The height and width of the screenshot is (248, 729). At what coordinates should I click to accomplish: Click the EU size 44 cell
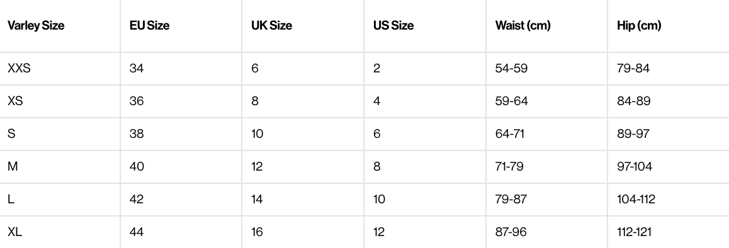pos(137,232)
